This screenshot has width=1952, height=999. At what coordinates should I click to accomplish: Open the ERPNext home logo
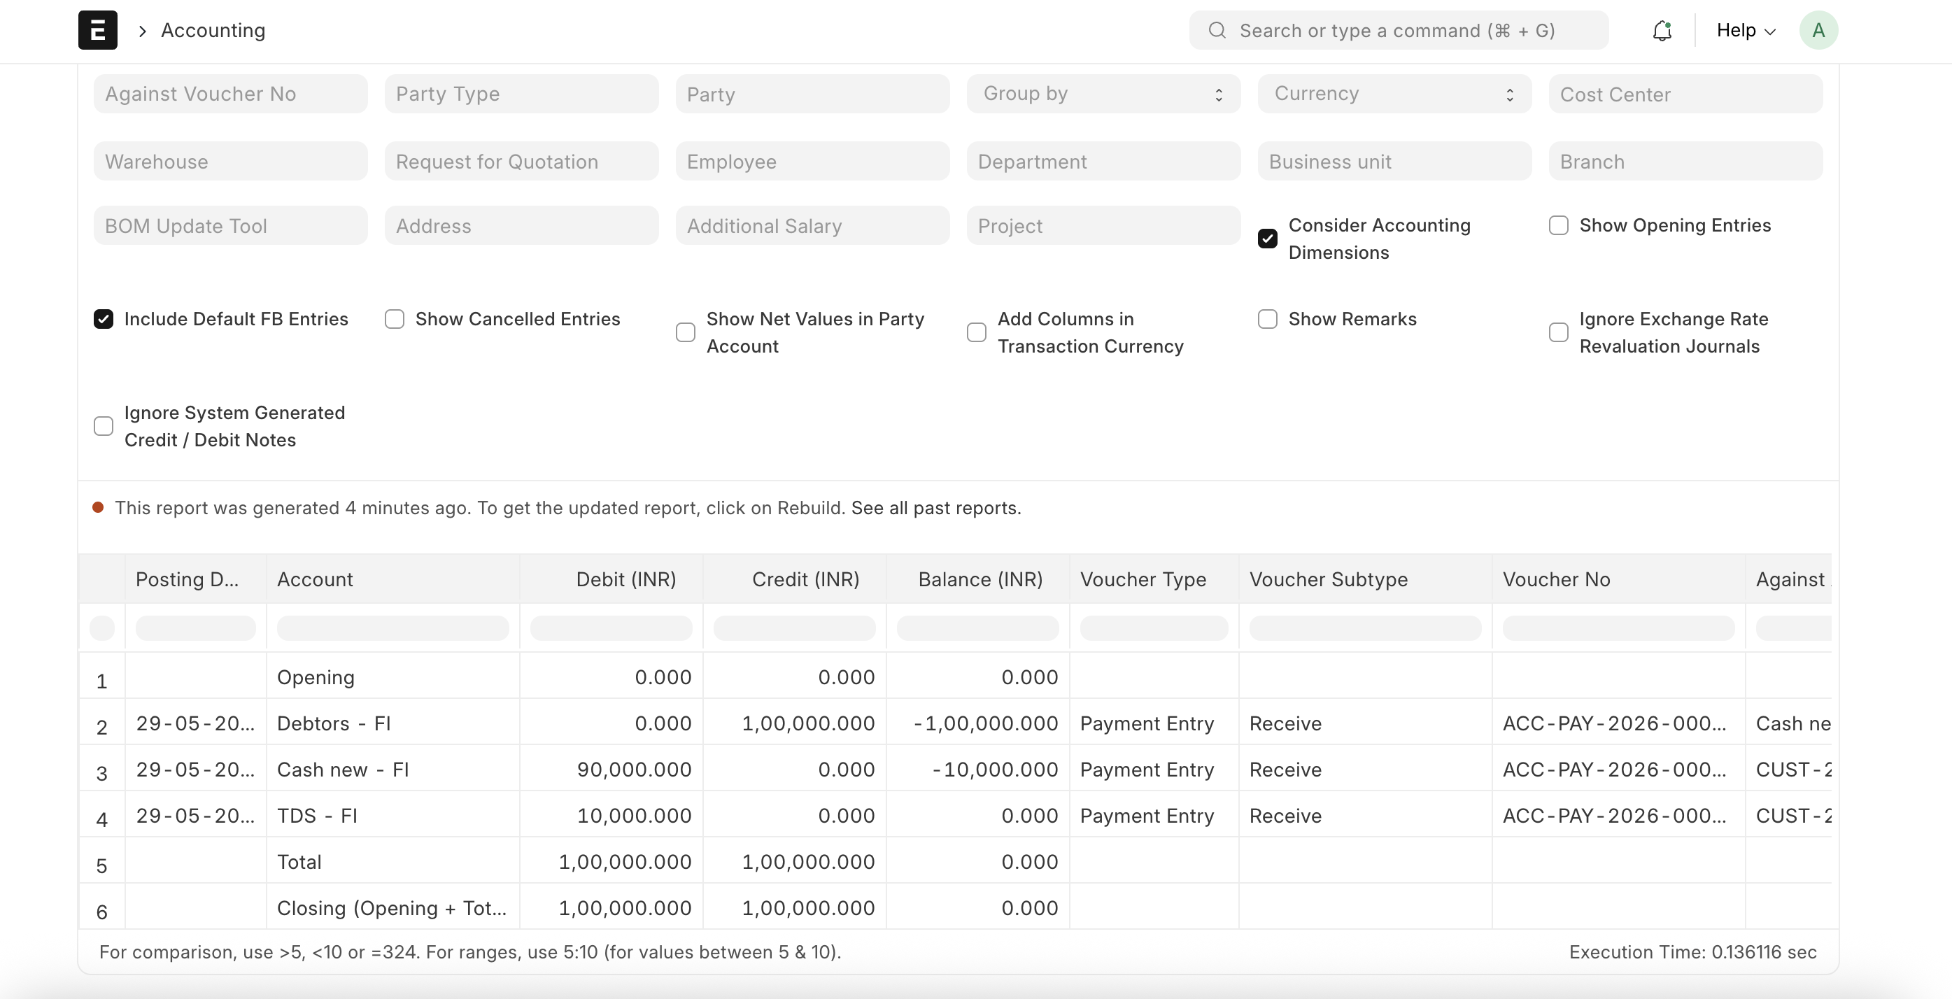[x=98, y=30]
